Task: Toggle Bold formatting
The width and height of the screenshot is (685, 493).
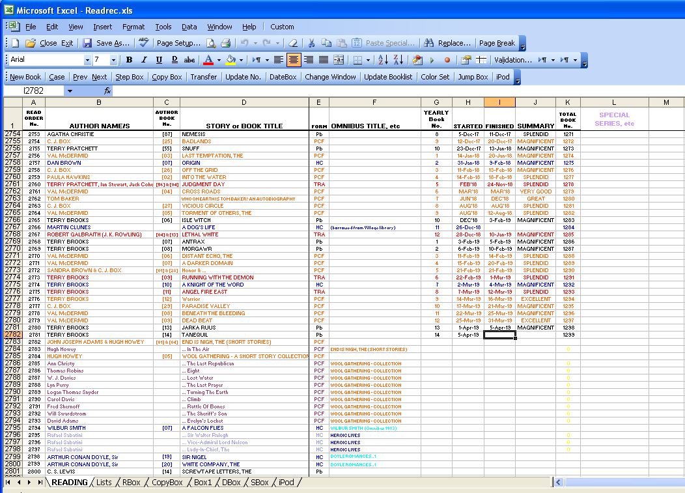Action: click(129, 60)
